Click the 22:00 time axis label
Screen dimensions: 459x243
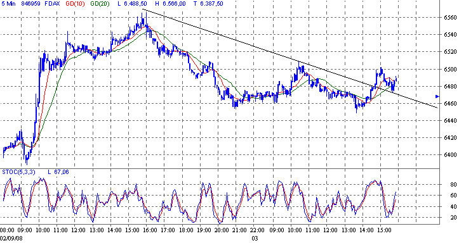(258, 230)
